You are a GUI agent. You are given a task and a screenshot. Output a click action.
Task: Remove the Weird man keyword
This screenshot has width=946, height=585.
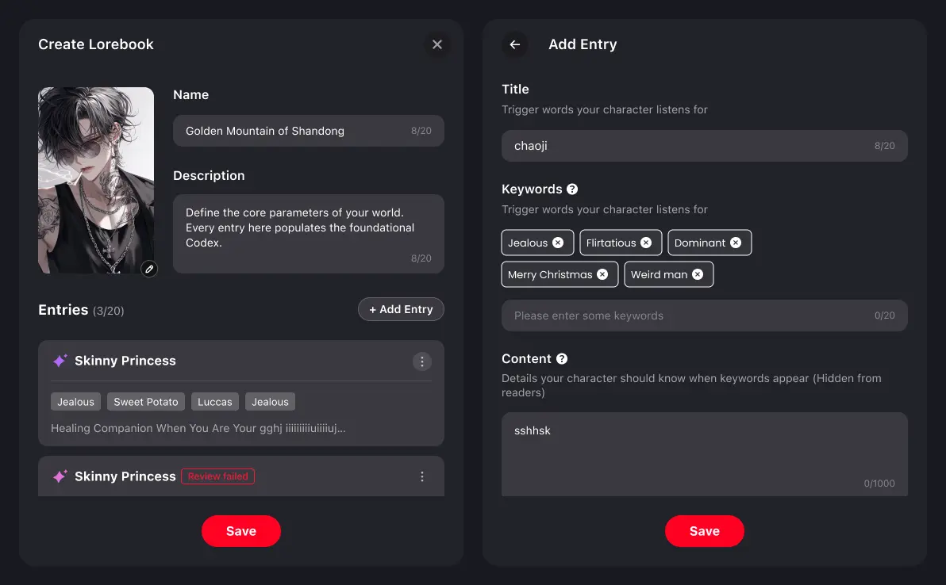pyautogui.click(x=698, y=274)
